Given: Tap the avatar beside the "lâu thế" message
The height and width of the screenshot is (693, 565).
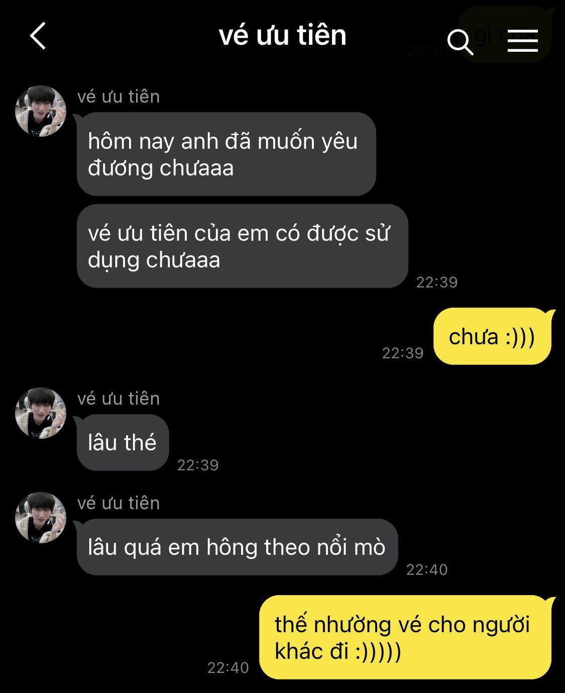Looking at the screenshot, I should [41, 413].
